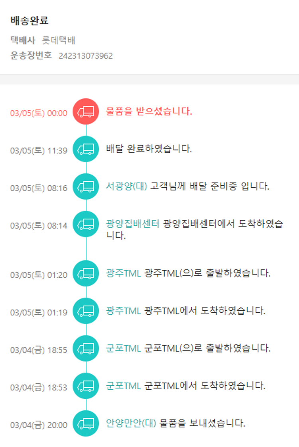299x447 pixels.
Task: Click truck icon for 군포TML departure at 18:55
Action: point(86,348)
